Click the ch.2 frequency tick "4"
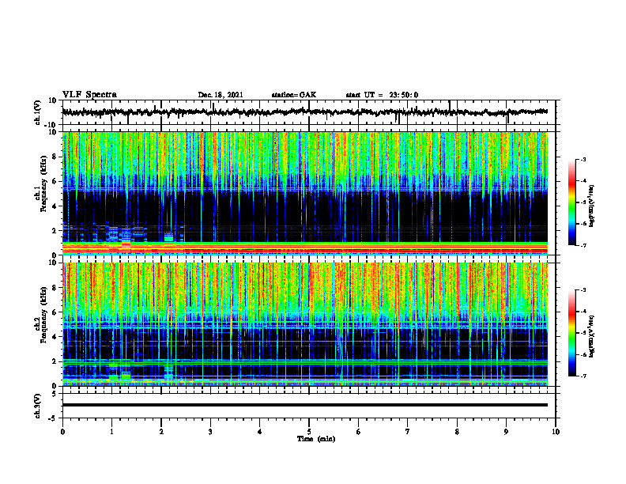Image resolution: width=626 pixels, height=484 pixels. (x=55, y=337)
